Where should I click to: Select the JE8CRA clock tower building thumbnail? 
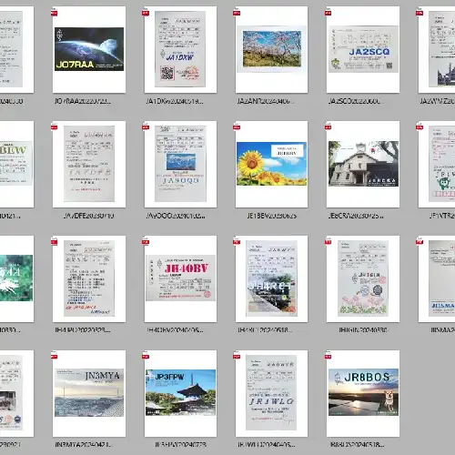pos(363,164)
